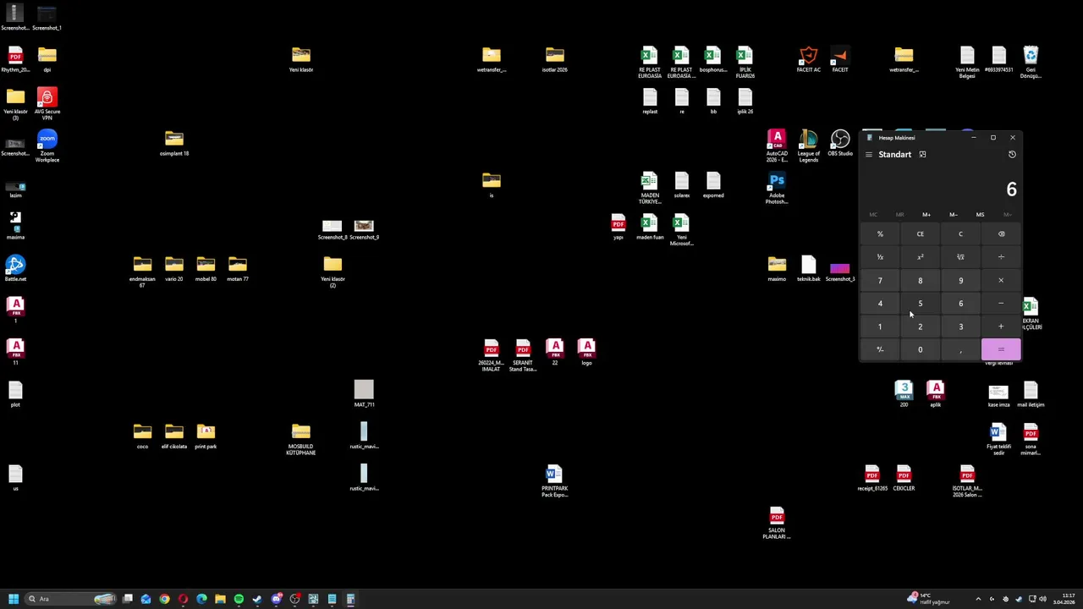Screen dimensions: 1083x609
Task: Select the teknik.bak file
Action: 808,269
